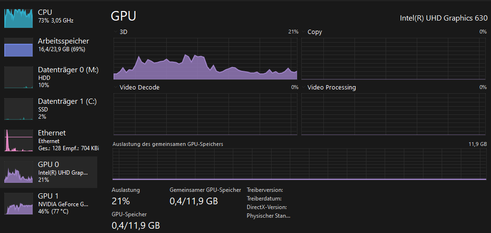Click the shared GPU memory usage graph
491x233 pixels.
pos(299,164)
